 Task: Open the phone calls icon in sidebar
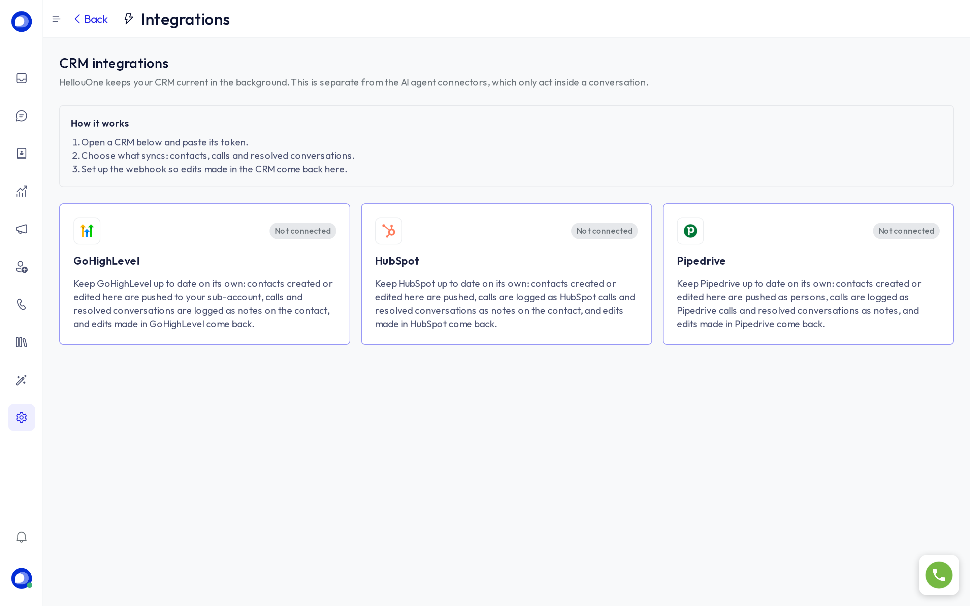click(x=21, y=305)
